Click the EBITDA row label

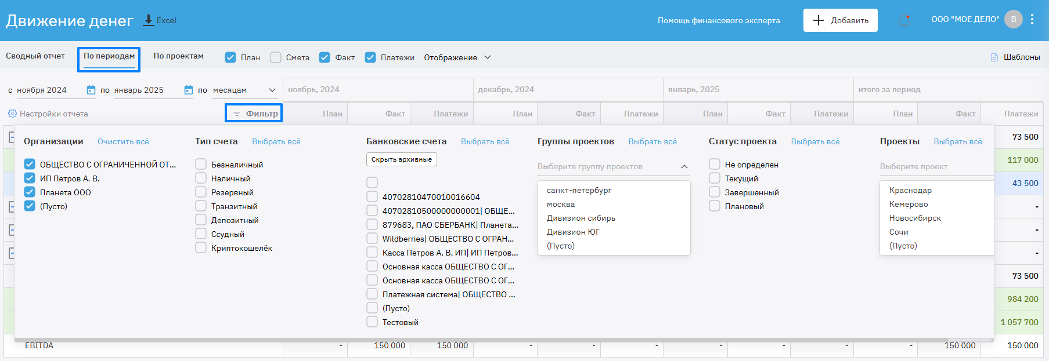[39, 345]
